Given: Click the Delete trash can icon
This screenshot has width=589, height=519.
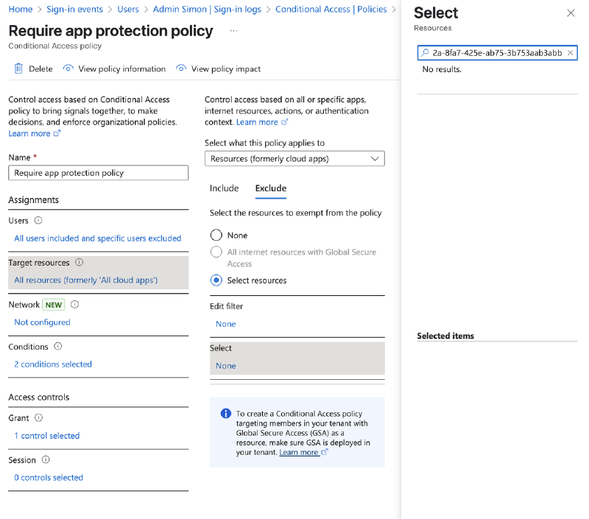Looking at the screenshot, I should click(x=18, y=68).
